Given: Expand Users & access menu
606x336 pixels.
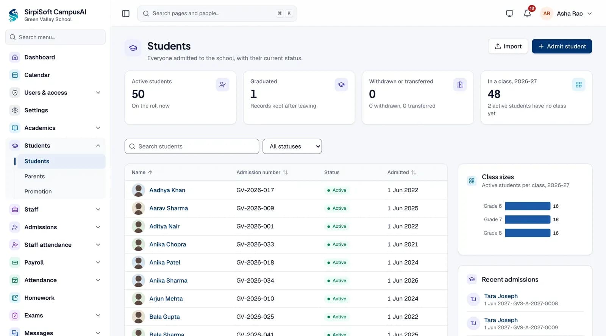Looking at the screenshot, I should 55,93.
